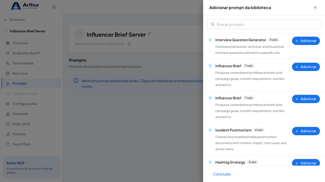This screenshot has width=325, height=182.
Task: Open Endpoints da API via its icon
Action: point(8,53)
